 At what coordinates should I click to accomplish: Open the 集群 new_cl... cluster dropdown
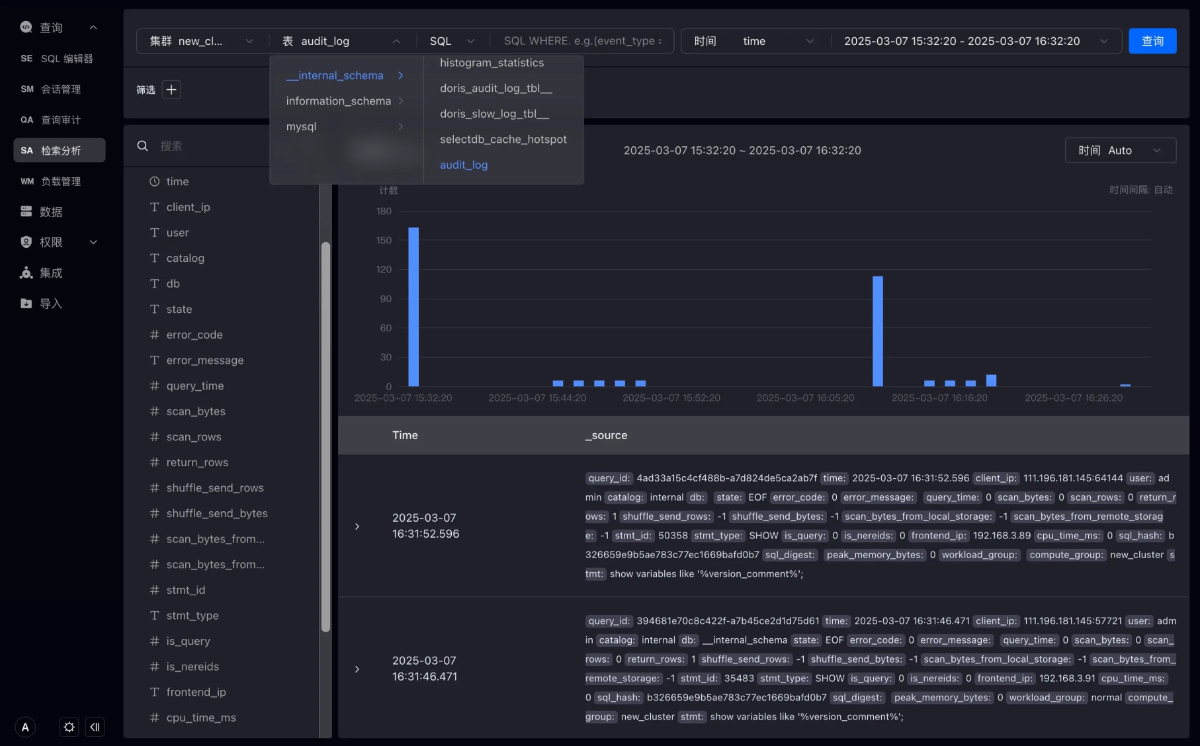pos(202,41)
